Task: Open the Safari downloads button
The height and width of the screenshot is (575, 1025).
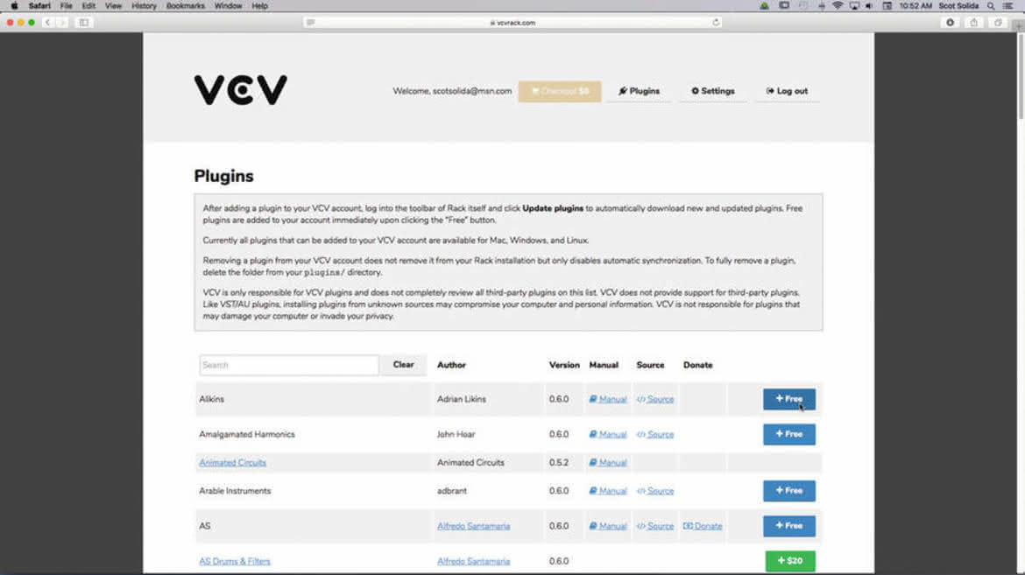Action: [x=950, y=22]
